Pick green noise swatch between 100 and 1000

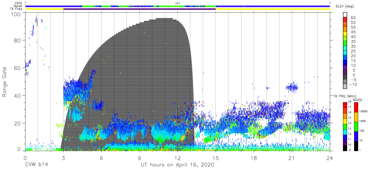(356, 126)
